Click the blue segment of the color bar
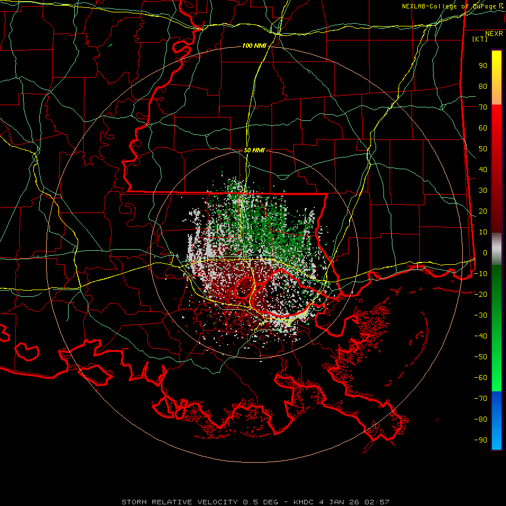Image resolution: width=506 pixels, height=506 pixels. 496,420
